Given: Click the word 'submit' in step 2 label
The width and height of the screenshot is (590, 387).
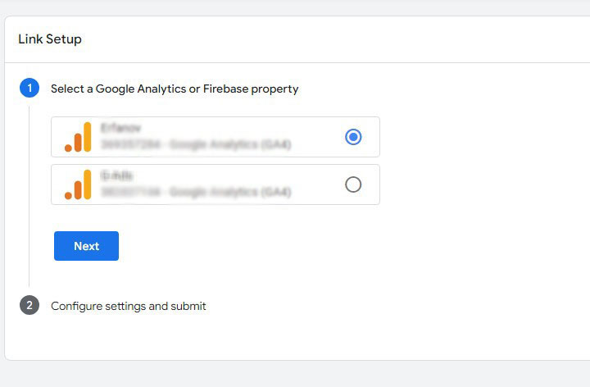Looking at the screenshot, I should pyautogui.click(x=188, y=306).
